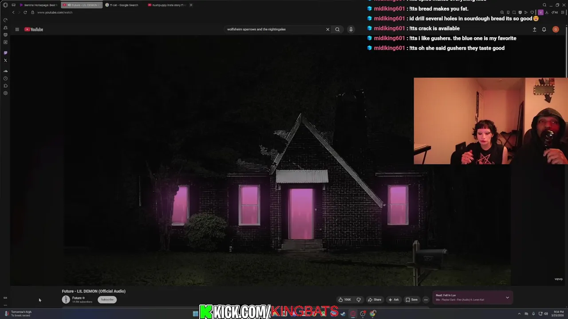Open the Opera main menu logo
Screen dimensions: 568x319
click(5, 5)
